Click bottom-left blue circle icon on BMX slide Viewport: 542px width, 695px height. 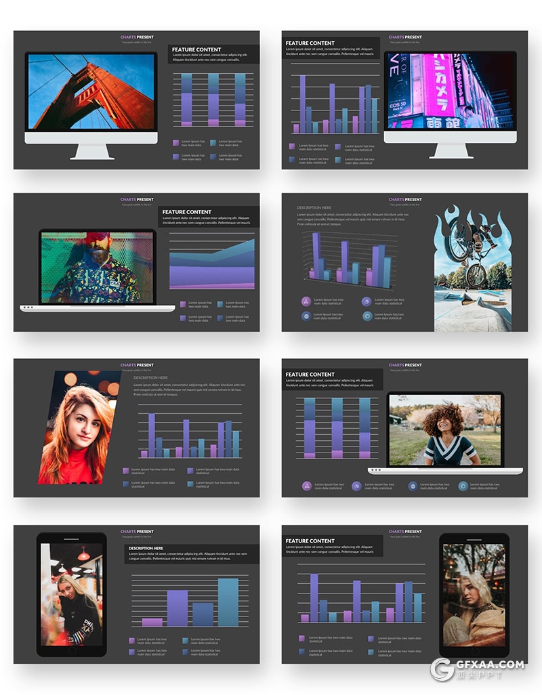(x=306, y=316)
